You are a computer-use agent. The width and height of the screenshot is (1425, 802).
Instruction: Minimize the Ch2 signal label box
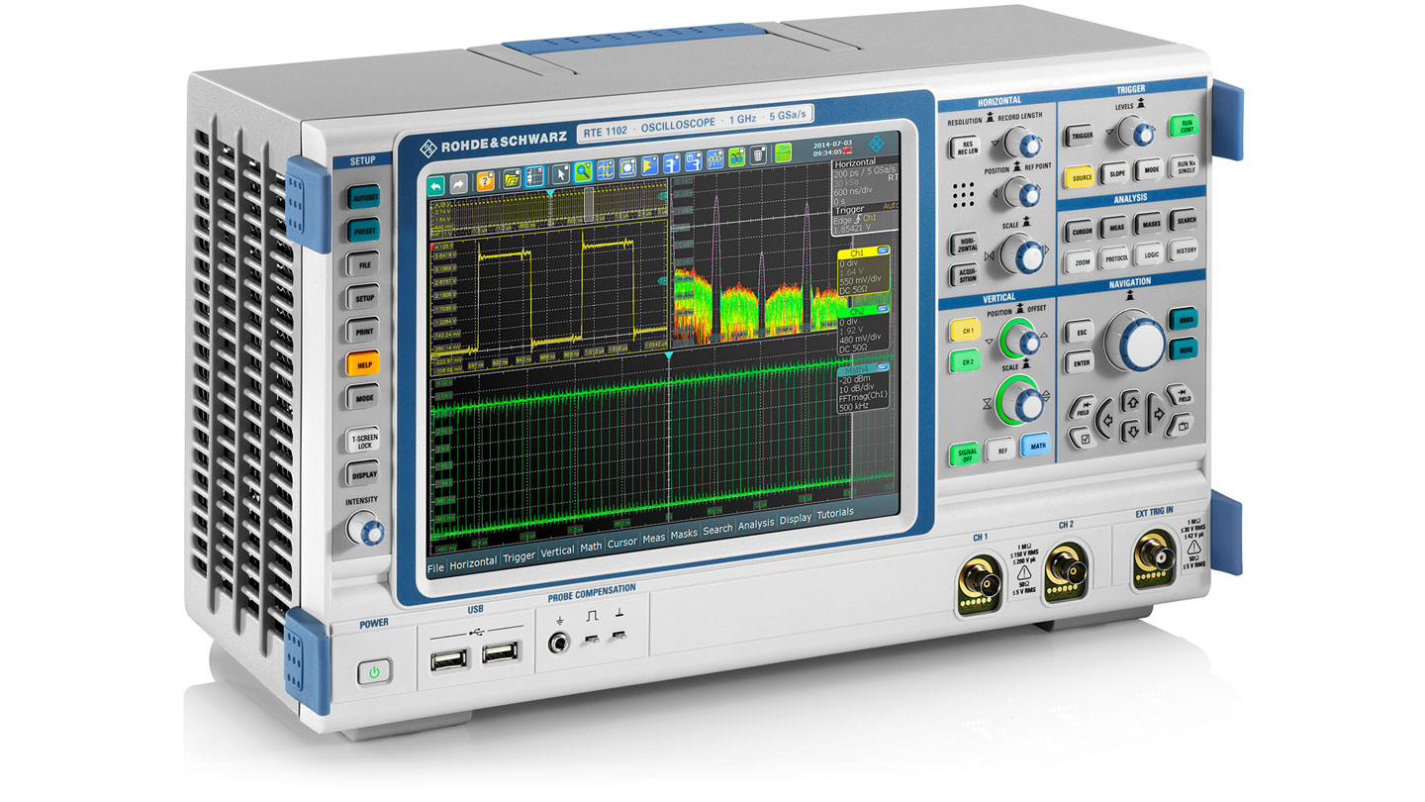pyautogui.click(x=882, y=309)
